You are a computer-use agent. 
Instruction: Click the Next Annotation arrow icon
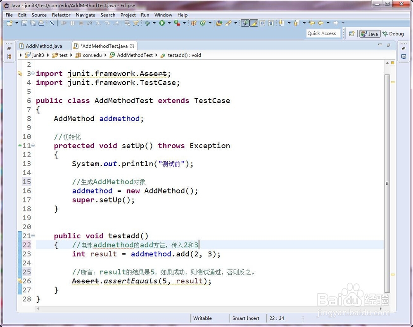(x=281, y=23)
